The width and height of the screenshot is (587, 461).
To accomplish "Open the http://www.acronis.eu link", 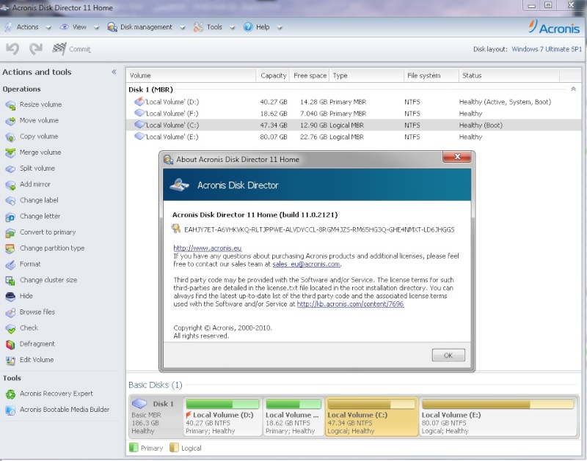I will coord(208,248).
